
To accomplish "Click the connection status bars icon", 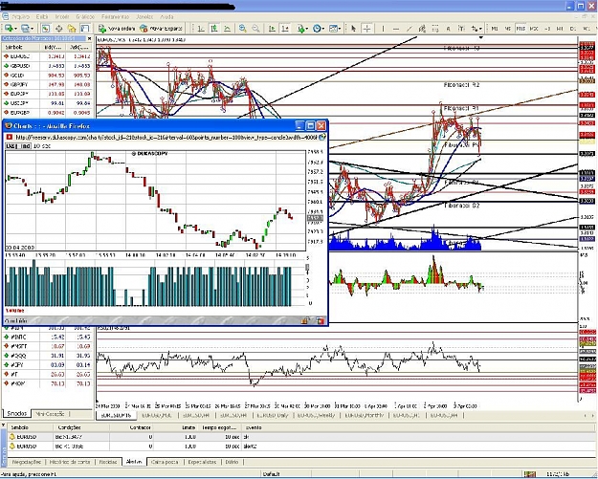I will click(x=530, y=474).
